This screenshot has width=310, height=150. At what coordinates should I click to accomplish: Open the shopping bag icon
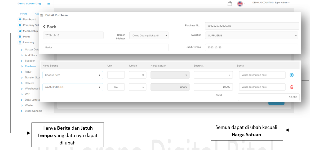click(x=230, y=3)
